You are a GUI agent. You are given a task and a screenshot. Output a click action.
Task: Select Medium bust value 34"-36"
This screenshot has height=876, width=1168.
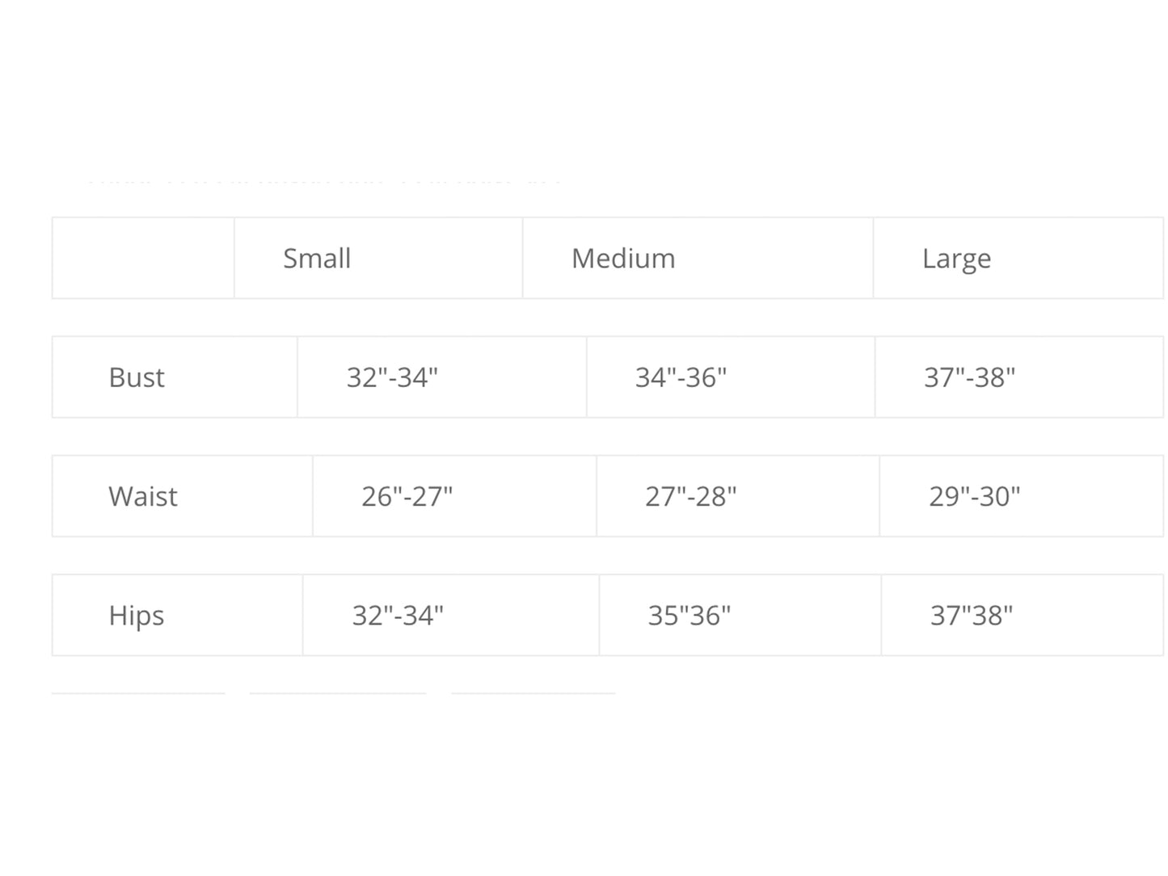(x=681, y=377)
